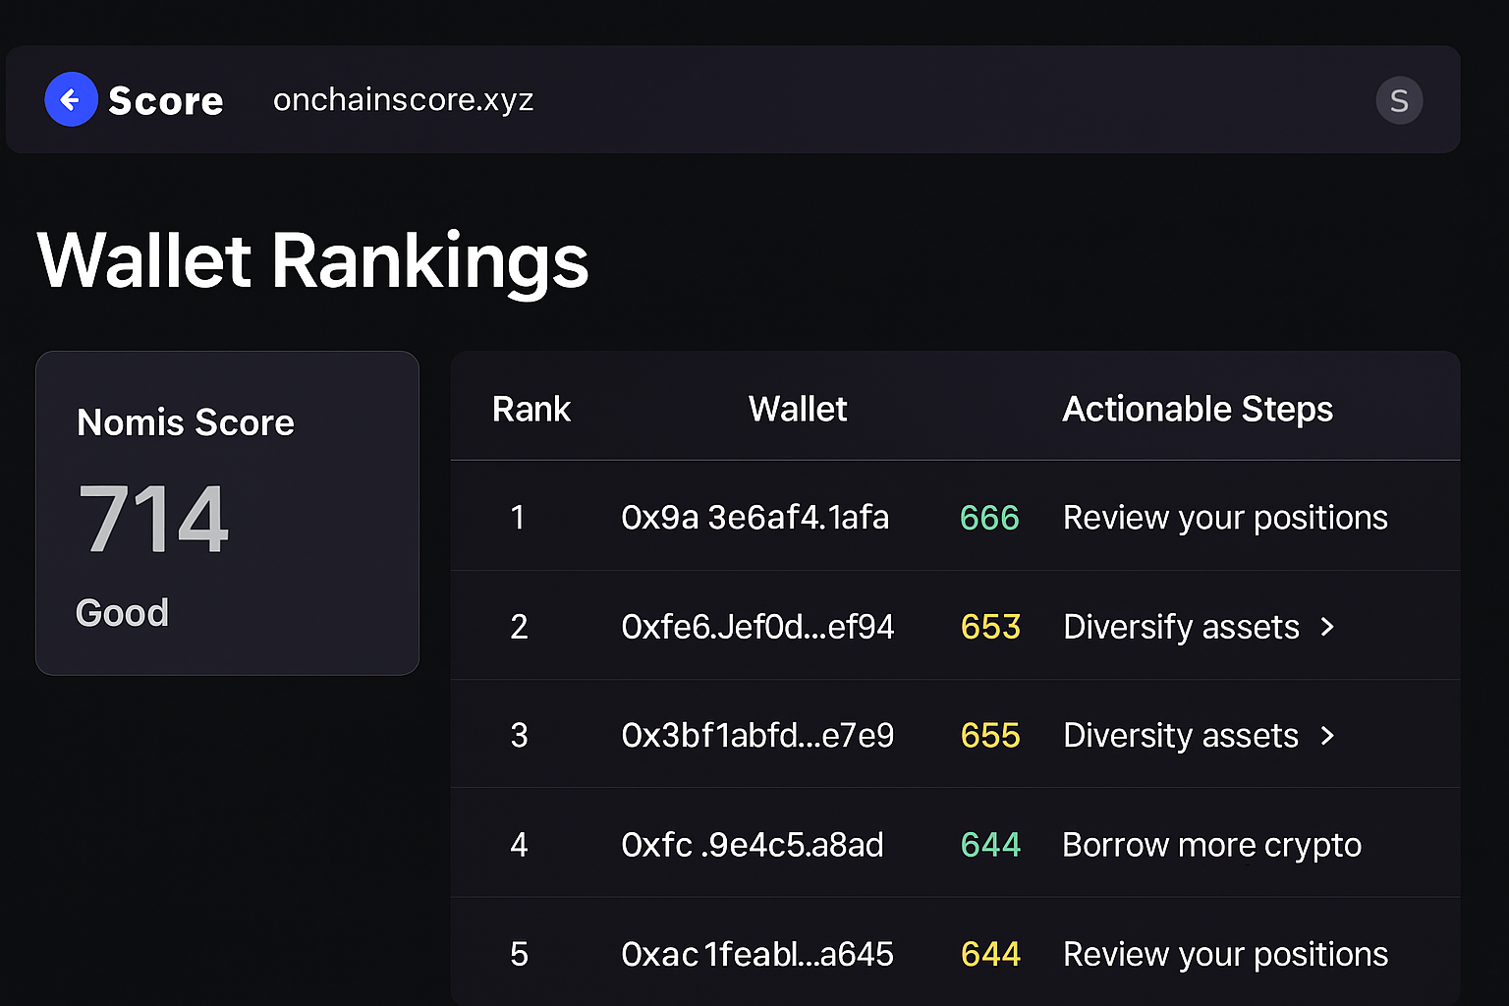Click the Wallet Rankings page heading
Viewport: 1509px width, 1006px height.
click(312, 261)
